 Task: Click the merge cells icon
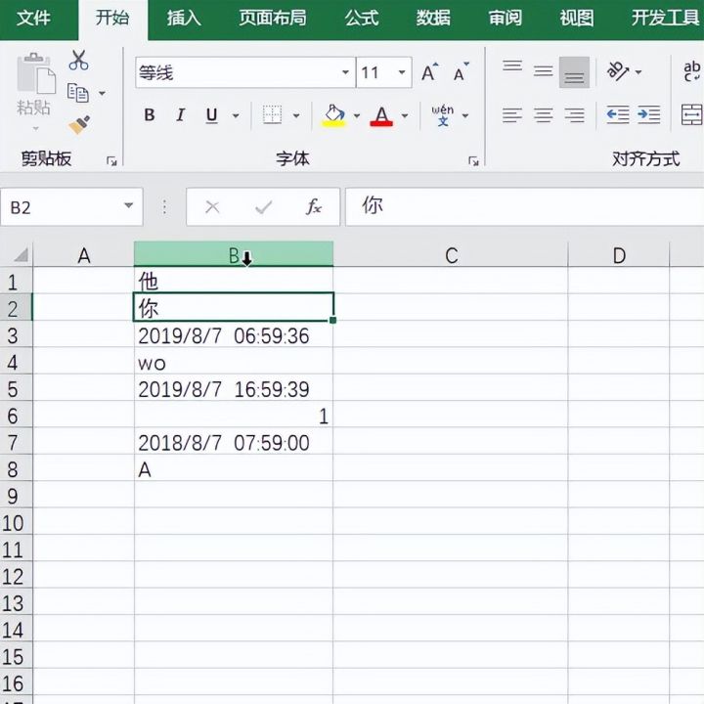[x=692, y=115]
